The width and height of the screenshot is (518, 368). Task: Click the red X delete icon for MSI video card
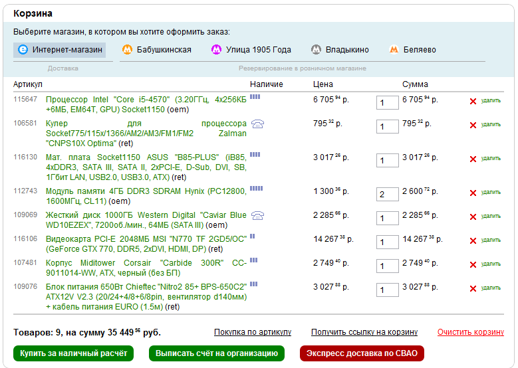[473, 240]
